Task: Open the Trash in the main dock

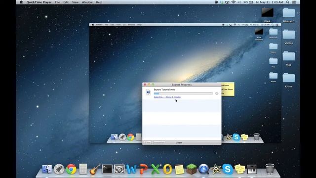Action: coord(270,169)
